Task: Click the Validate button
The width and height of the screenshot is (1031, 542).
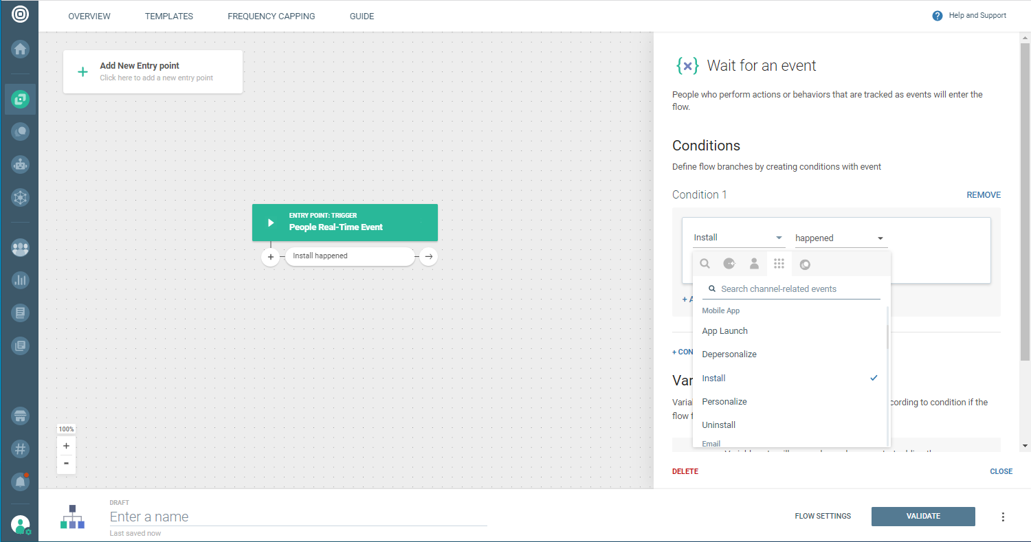Action: coord(922,517)
